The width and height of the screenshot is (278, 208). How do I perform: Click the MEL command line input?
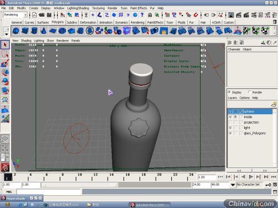tap(49, 192)
